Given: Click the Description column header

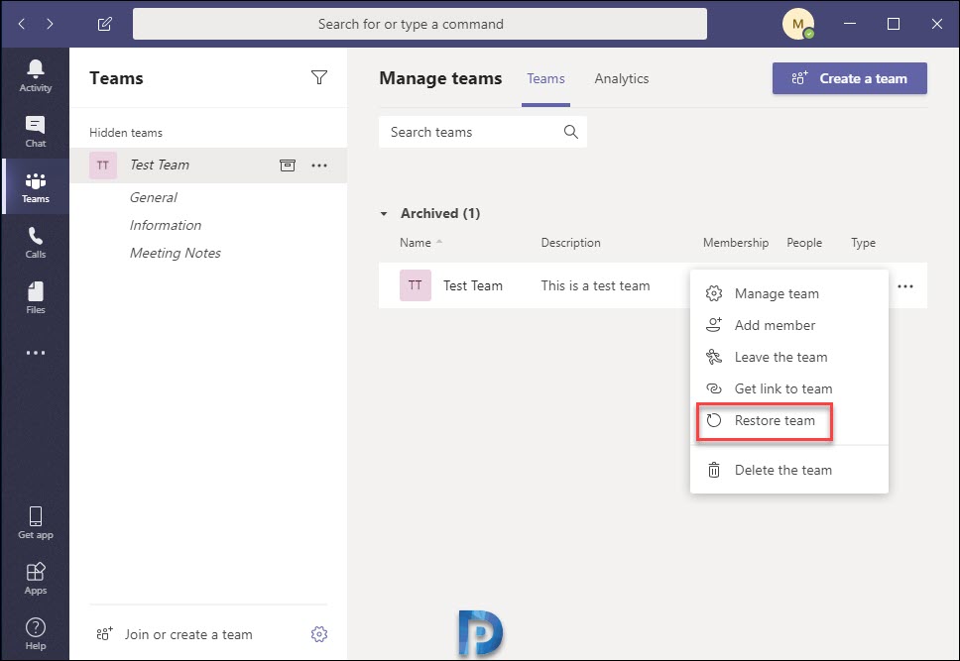Looking at the screenshot, I should (570, 243).
